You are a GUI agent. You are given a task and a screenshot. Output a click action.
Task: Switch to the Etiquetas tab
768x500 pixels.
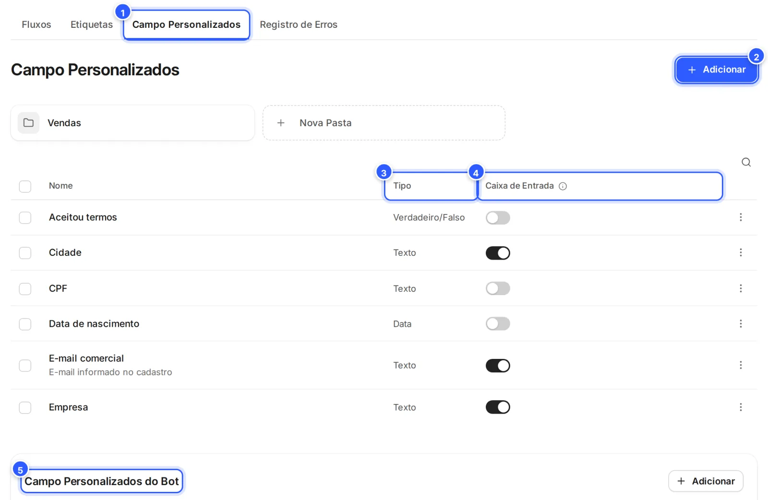click(x=92, y=24)
